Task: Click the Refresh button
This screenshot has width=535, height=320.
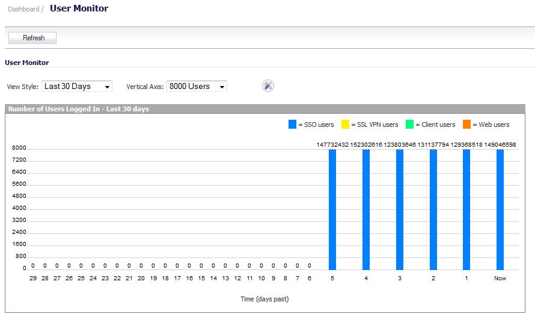Action: point(32,37)
